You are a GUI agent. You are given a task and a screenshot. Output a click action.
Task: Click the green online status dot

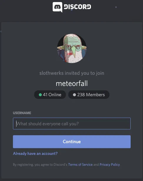[40, 95]
